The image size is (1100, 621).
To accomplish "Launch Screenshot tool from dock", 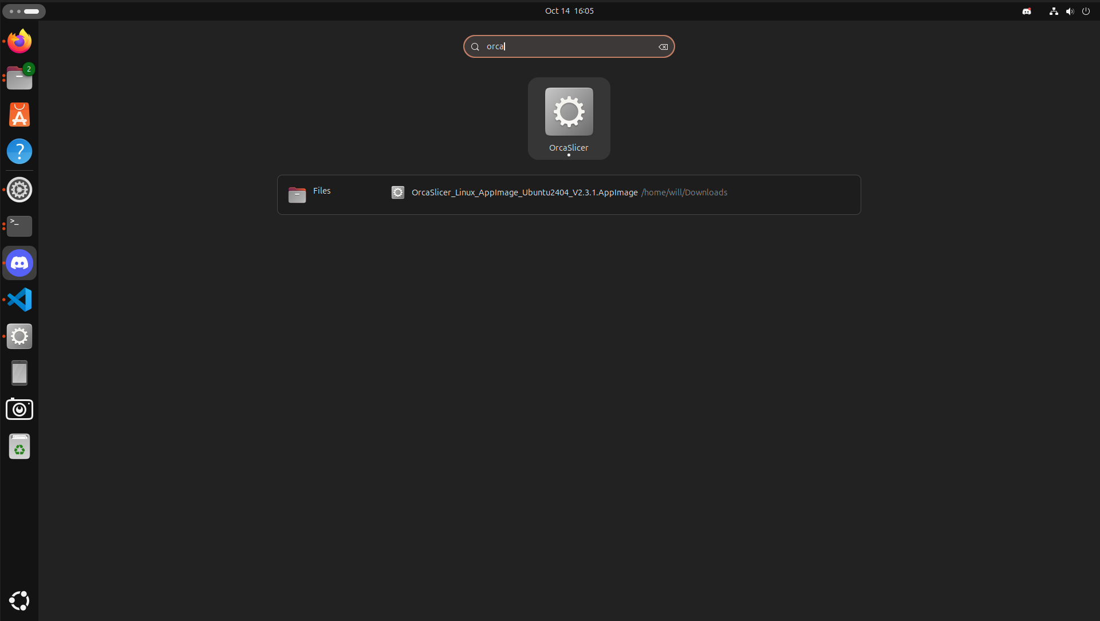I will coord(19,410).
